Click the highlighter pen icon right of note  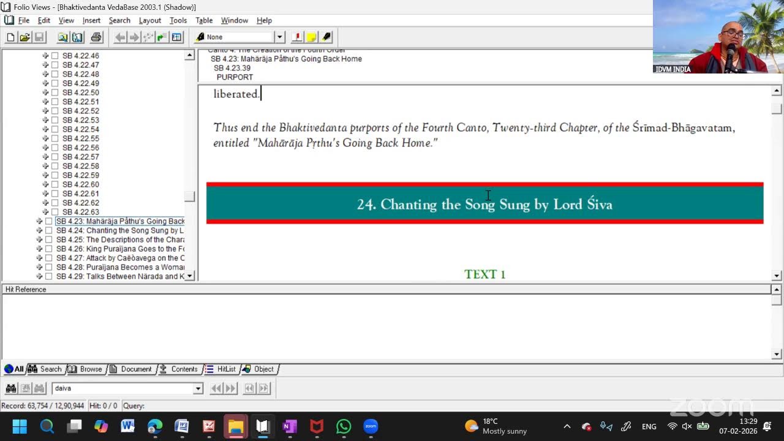click(x=326, y=37)
